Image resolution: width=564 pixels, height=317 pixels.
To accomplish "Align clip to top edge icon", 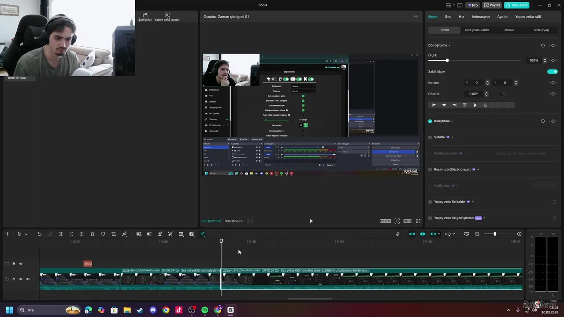I will [x=464, y=105].
